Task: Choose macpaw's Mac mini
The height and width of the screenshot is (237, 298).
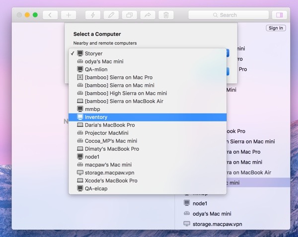Action: [x=148, y=165]
